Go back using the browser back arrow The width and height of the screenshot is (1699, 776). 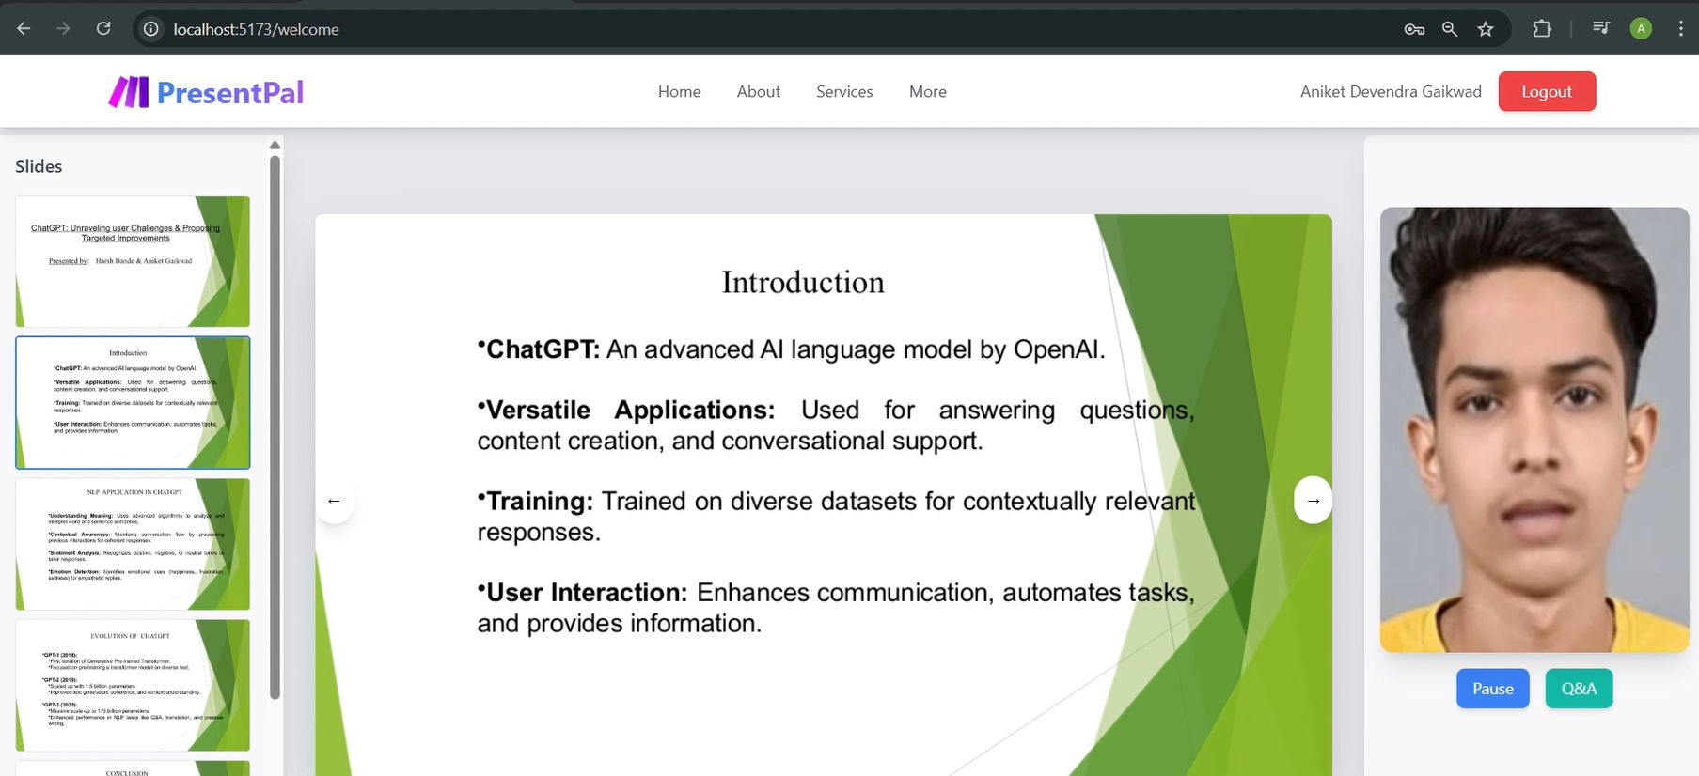click(24, 29)
